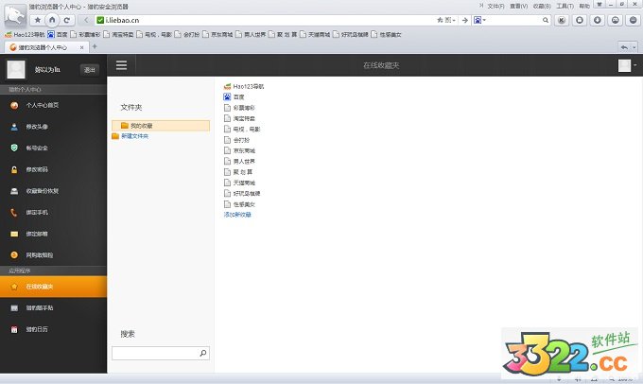
Task: Open a new tab with plus button
Action: (x=95, y=46)
